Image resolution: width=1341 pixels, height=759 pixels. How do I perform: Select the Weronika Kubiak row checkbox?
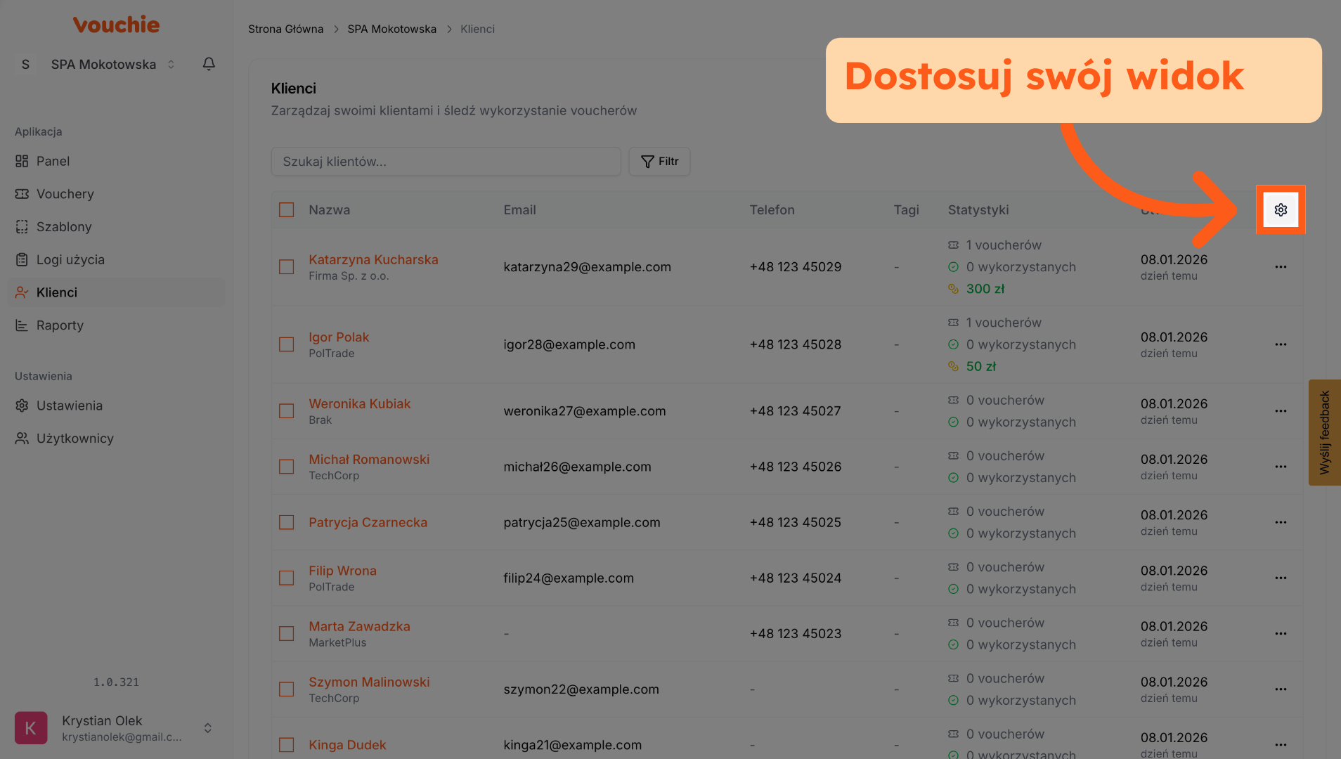click(286, 411)
